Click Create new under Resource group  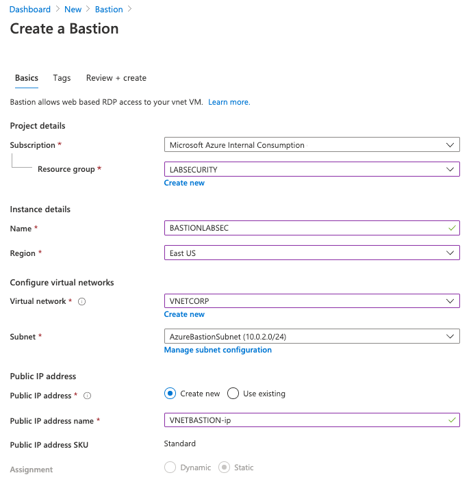(x=184, y=183)
